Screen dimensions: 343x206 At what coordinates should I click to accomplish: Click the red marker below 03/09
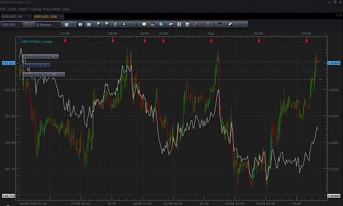(306, 41)
